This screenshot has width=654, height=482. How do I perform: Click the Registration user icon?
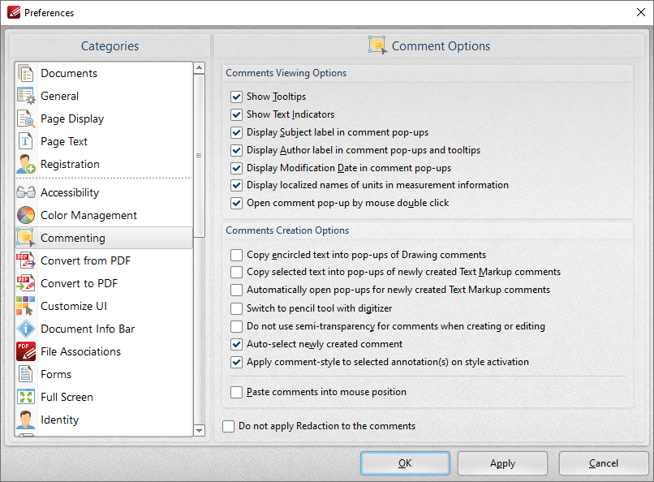pyautogui.click(x=25, y=164)
